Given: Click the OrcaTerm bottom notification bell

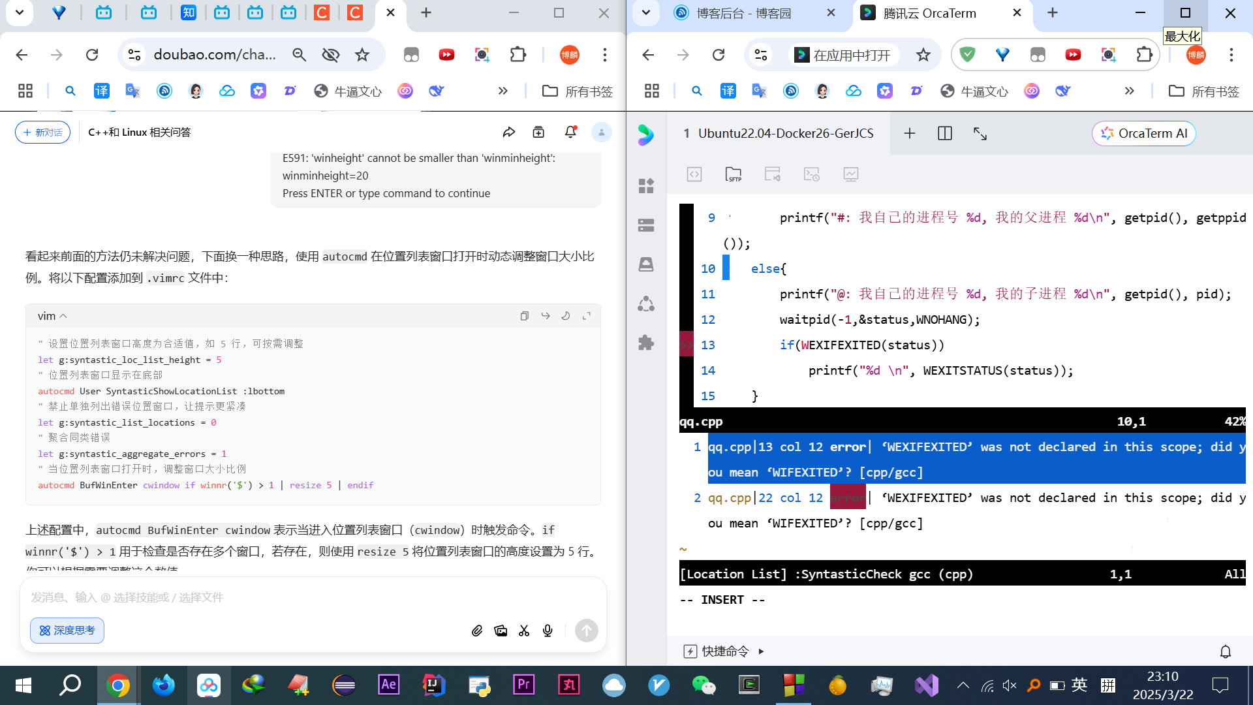Looking at the screenshot, I should [x=1226, y=651].
